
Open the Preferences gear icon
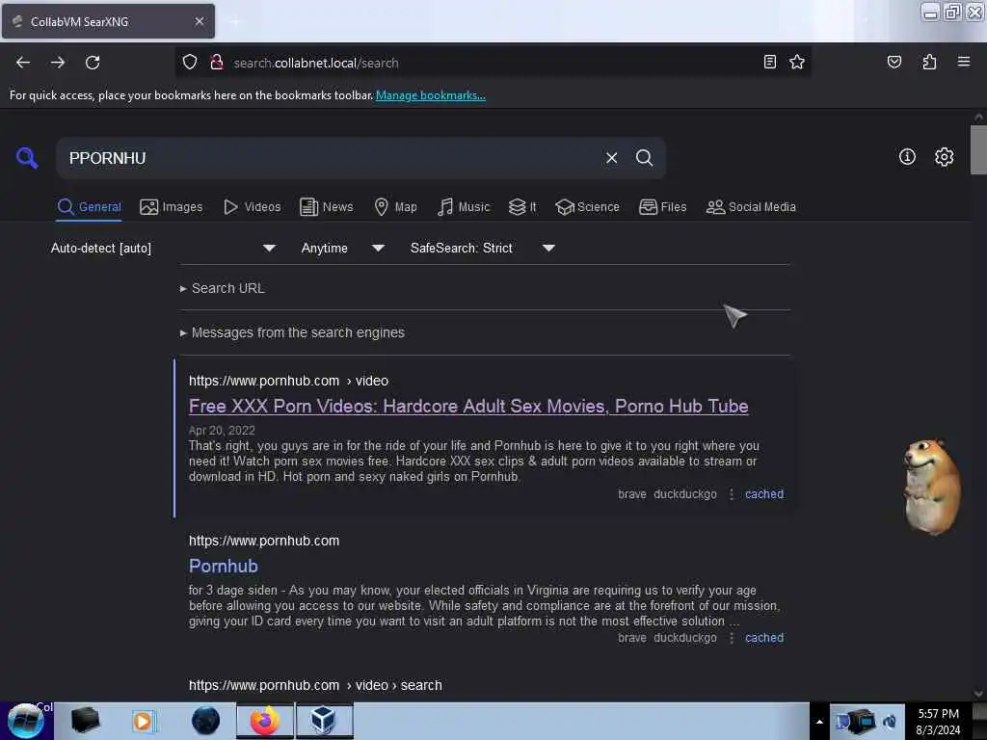tap(944, 157)
